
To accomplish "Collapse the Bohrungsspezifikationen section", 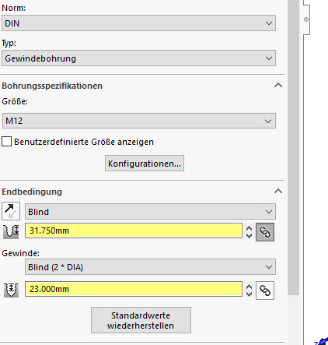I will pyautogui.click(x=278, y=86).
